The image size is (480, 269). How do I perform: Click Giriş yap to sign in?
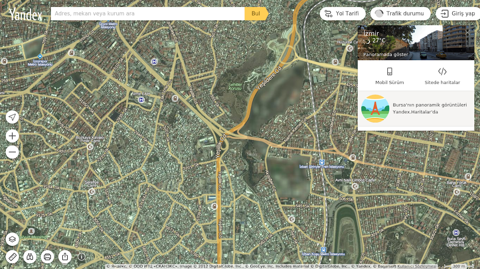458,14
